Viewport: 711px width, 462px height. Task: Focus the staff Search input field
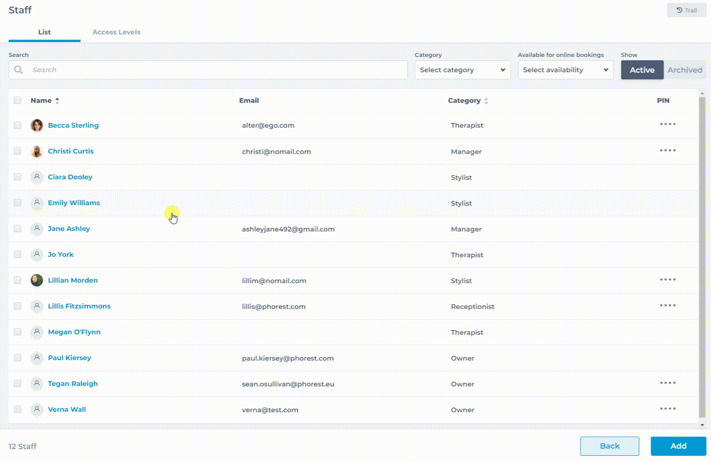pyautogui.click(x=208, y=70)
